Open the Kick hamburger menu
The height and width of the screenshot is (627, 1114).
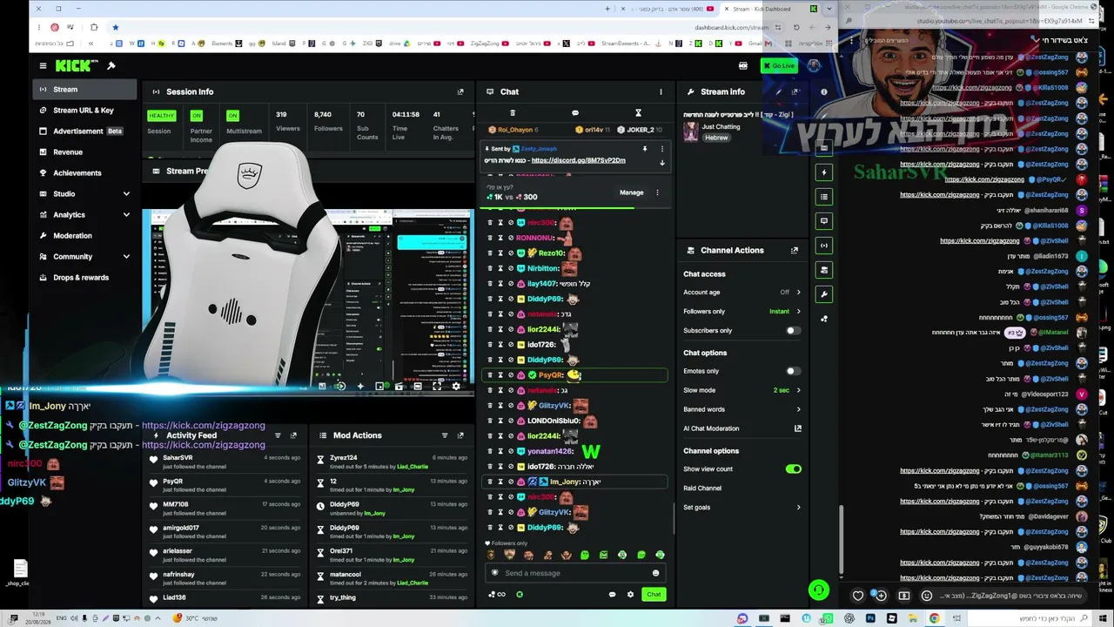click(43, 65)
